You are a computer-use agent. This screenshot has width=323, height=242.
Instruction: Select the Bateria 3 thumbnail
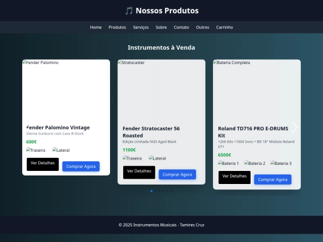click(281, 163)
